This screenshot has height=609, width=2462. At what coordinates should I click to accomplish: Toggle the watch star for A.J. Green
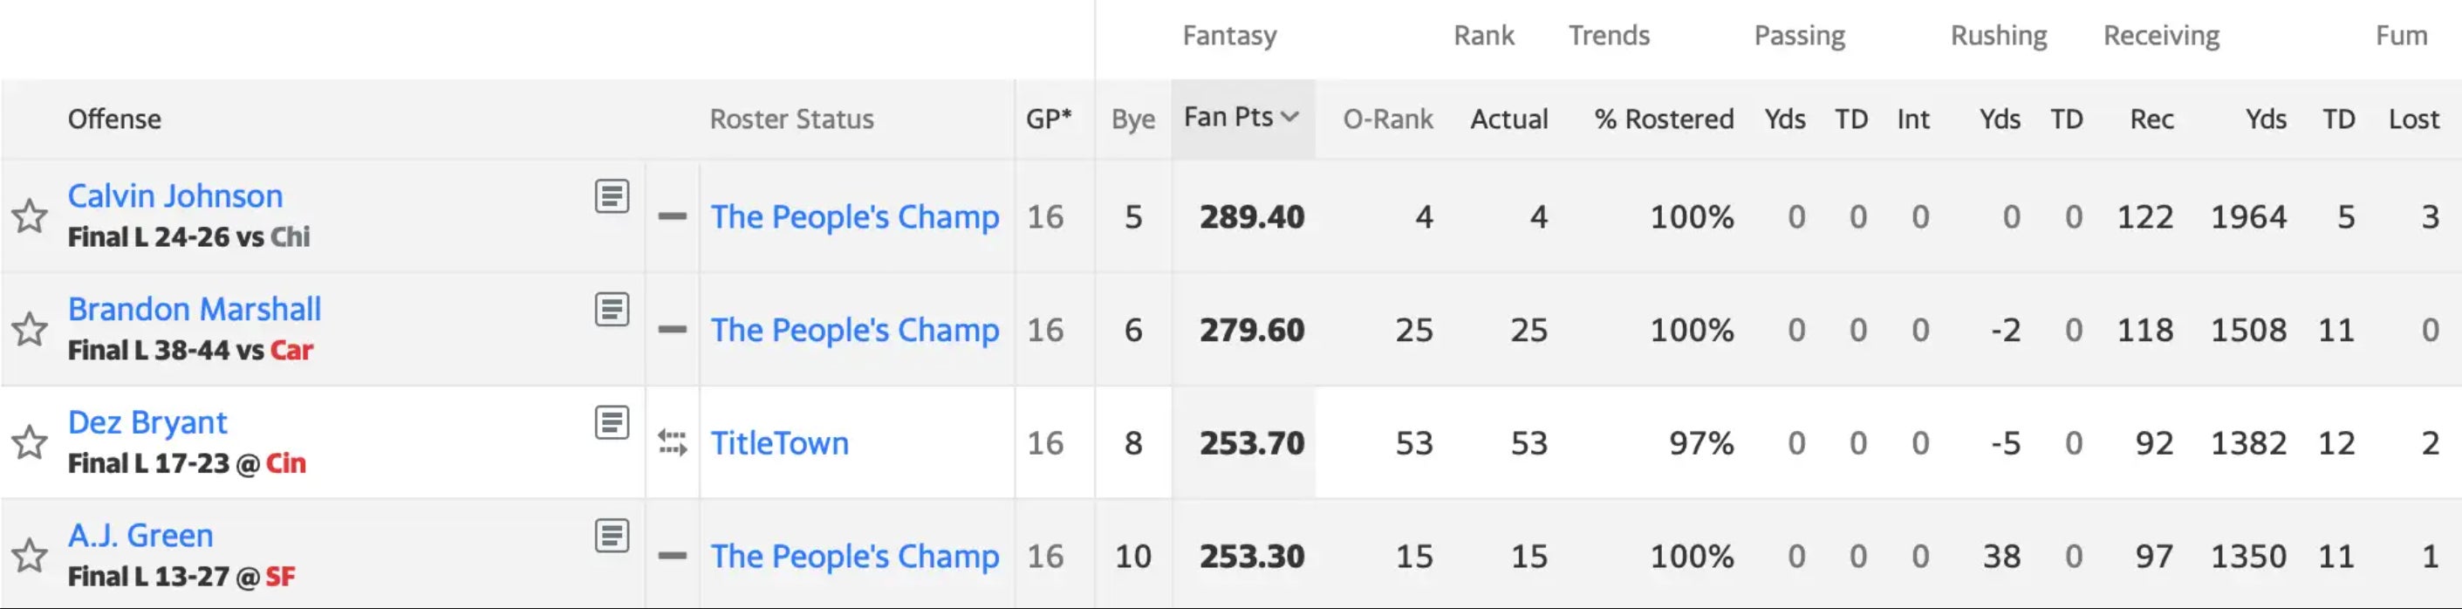pos(30,556)
